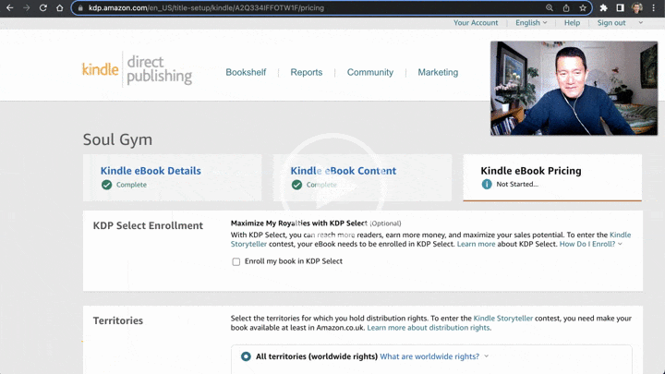Image resolution: width=665 pixels, height=374 pixels.
Task: Expand What are worldwide rights? explanation
Action: click(x=434, y=356)
